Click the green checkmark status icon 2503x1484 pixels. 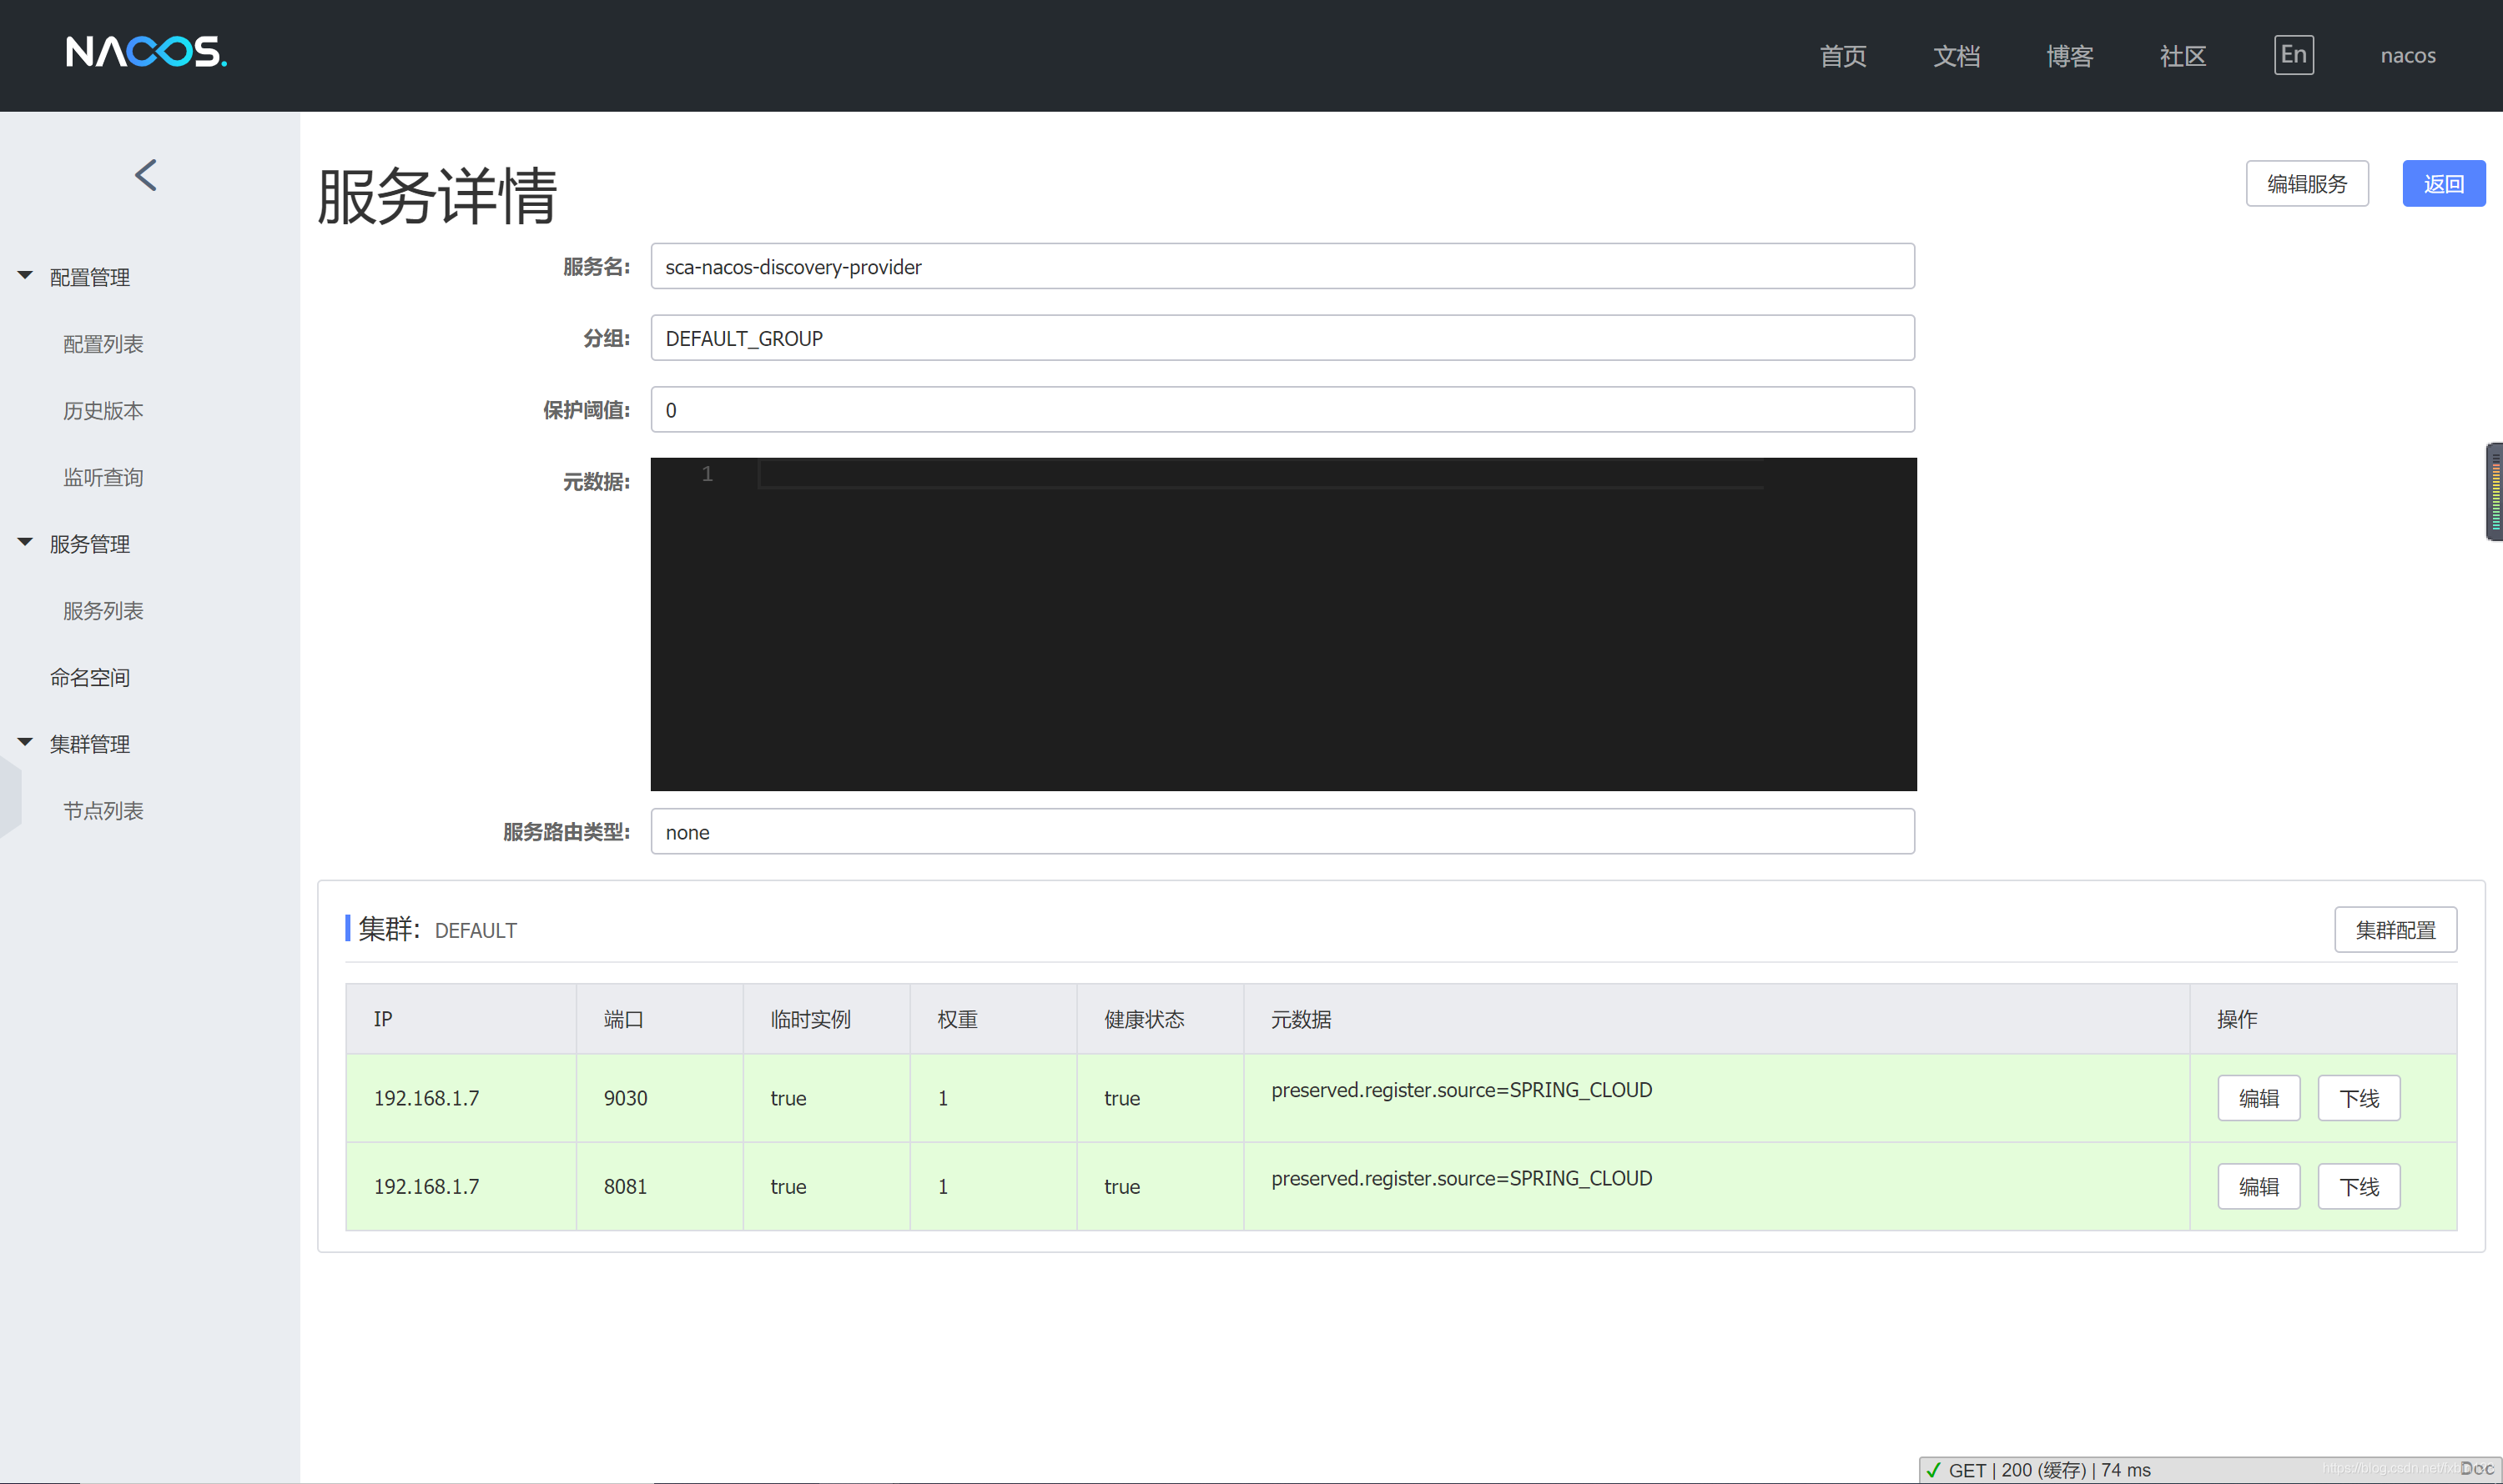tap(1933, 1470)
